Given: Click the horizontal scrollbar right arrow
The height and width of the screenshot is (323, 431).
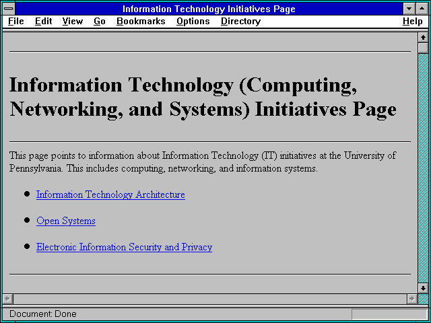Looking at the screenshot, I should click(411, 299).
